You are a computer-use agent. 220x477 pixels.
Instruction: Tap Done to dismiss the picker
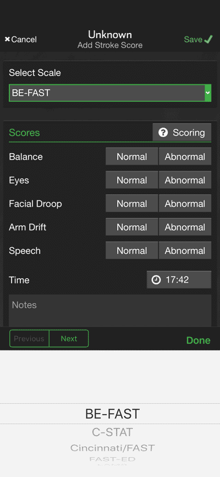coord(198,340)
